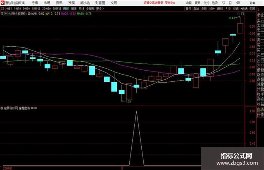This screenshot has height=170, width=264.
Task: Click the 总量 row in quote panel
Action: 260,85
